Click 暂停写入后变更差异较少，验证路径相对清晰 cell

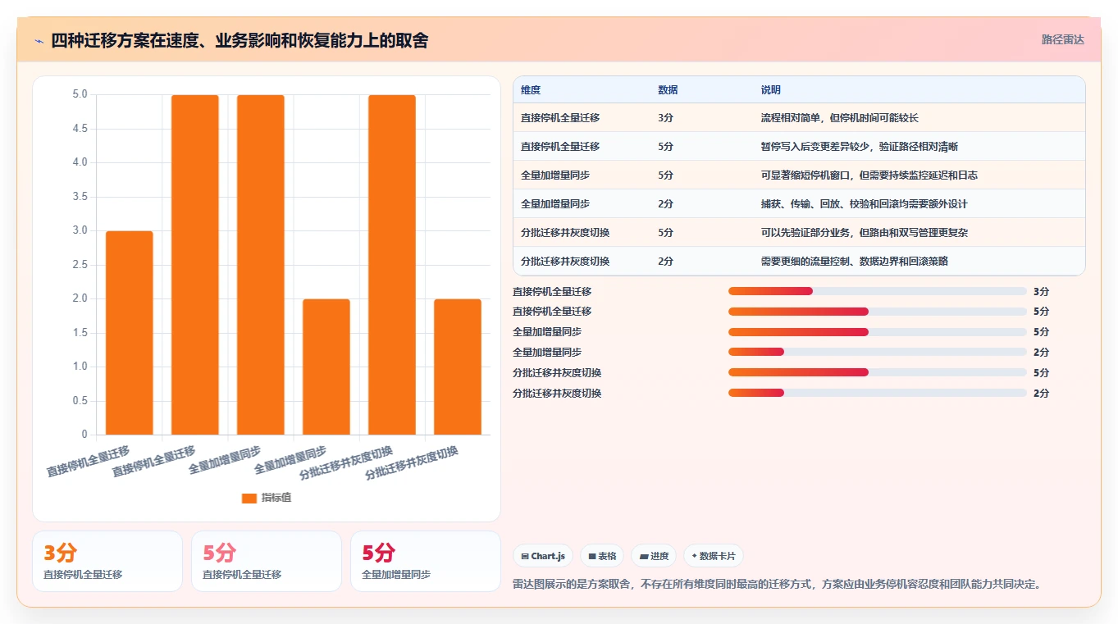click(x=860, y=147)
